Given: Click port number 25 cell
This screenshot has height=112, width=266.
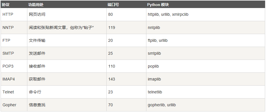Looking at the screenshot, I should [x=127, y=53].
